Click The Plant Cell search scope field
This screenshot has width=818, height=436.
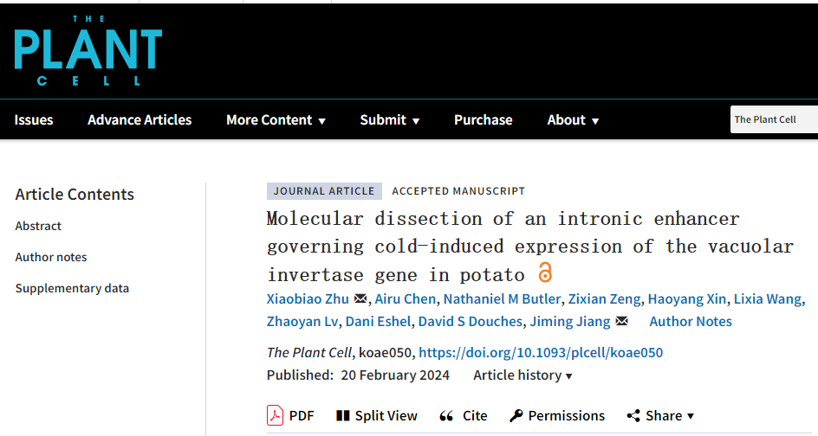(x=774, y=119)
